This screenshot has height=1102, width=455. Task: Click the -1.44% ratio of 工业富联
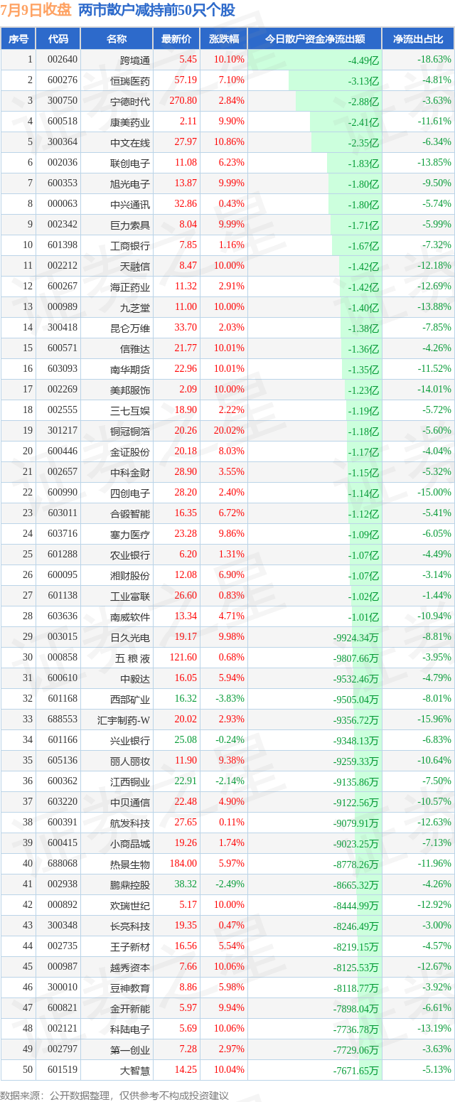(437, 596)
